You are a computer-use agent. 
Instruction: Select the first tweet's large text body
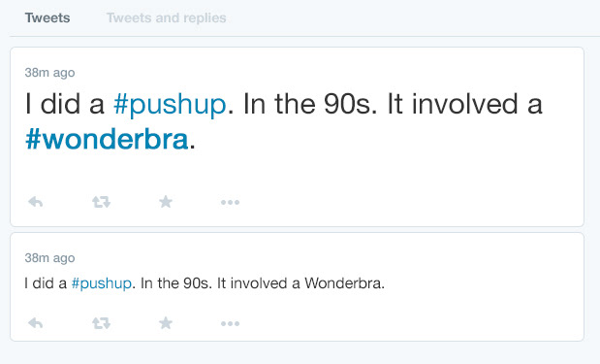tap(284, 121)
